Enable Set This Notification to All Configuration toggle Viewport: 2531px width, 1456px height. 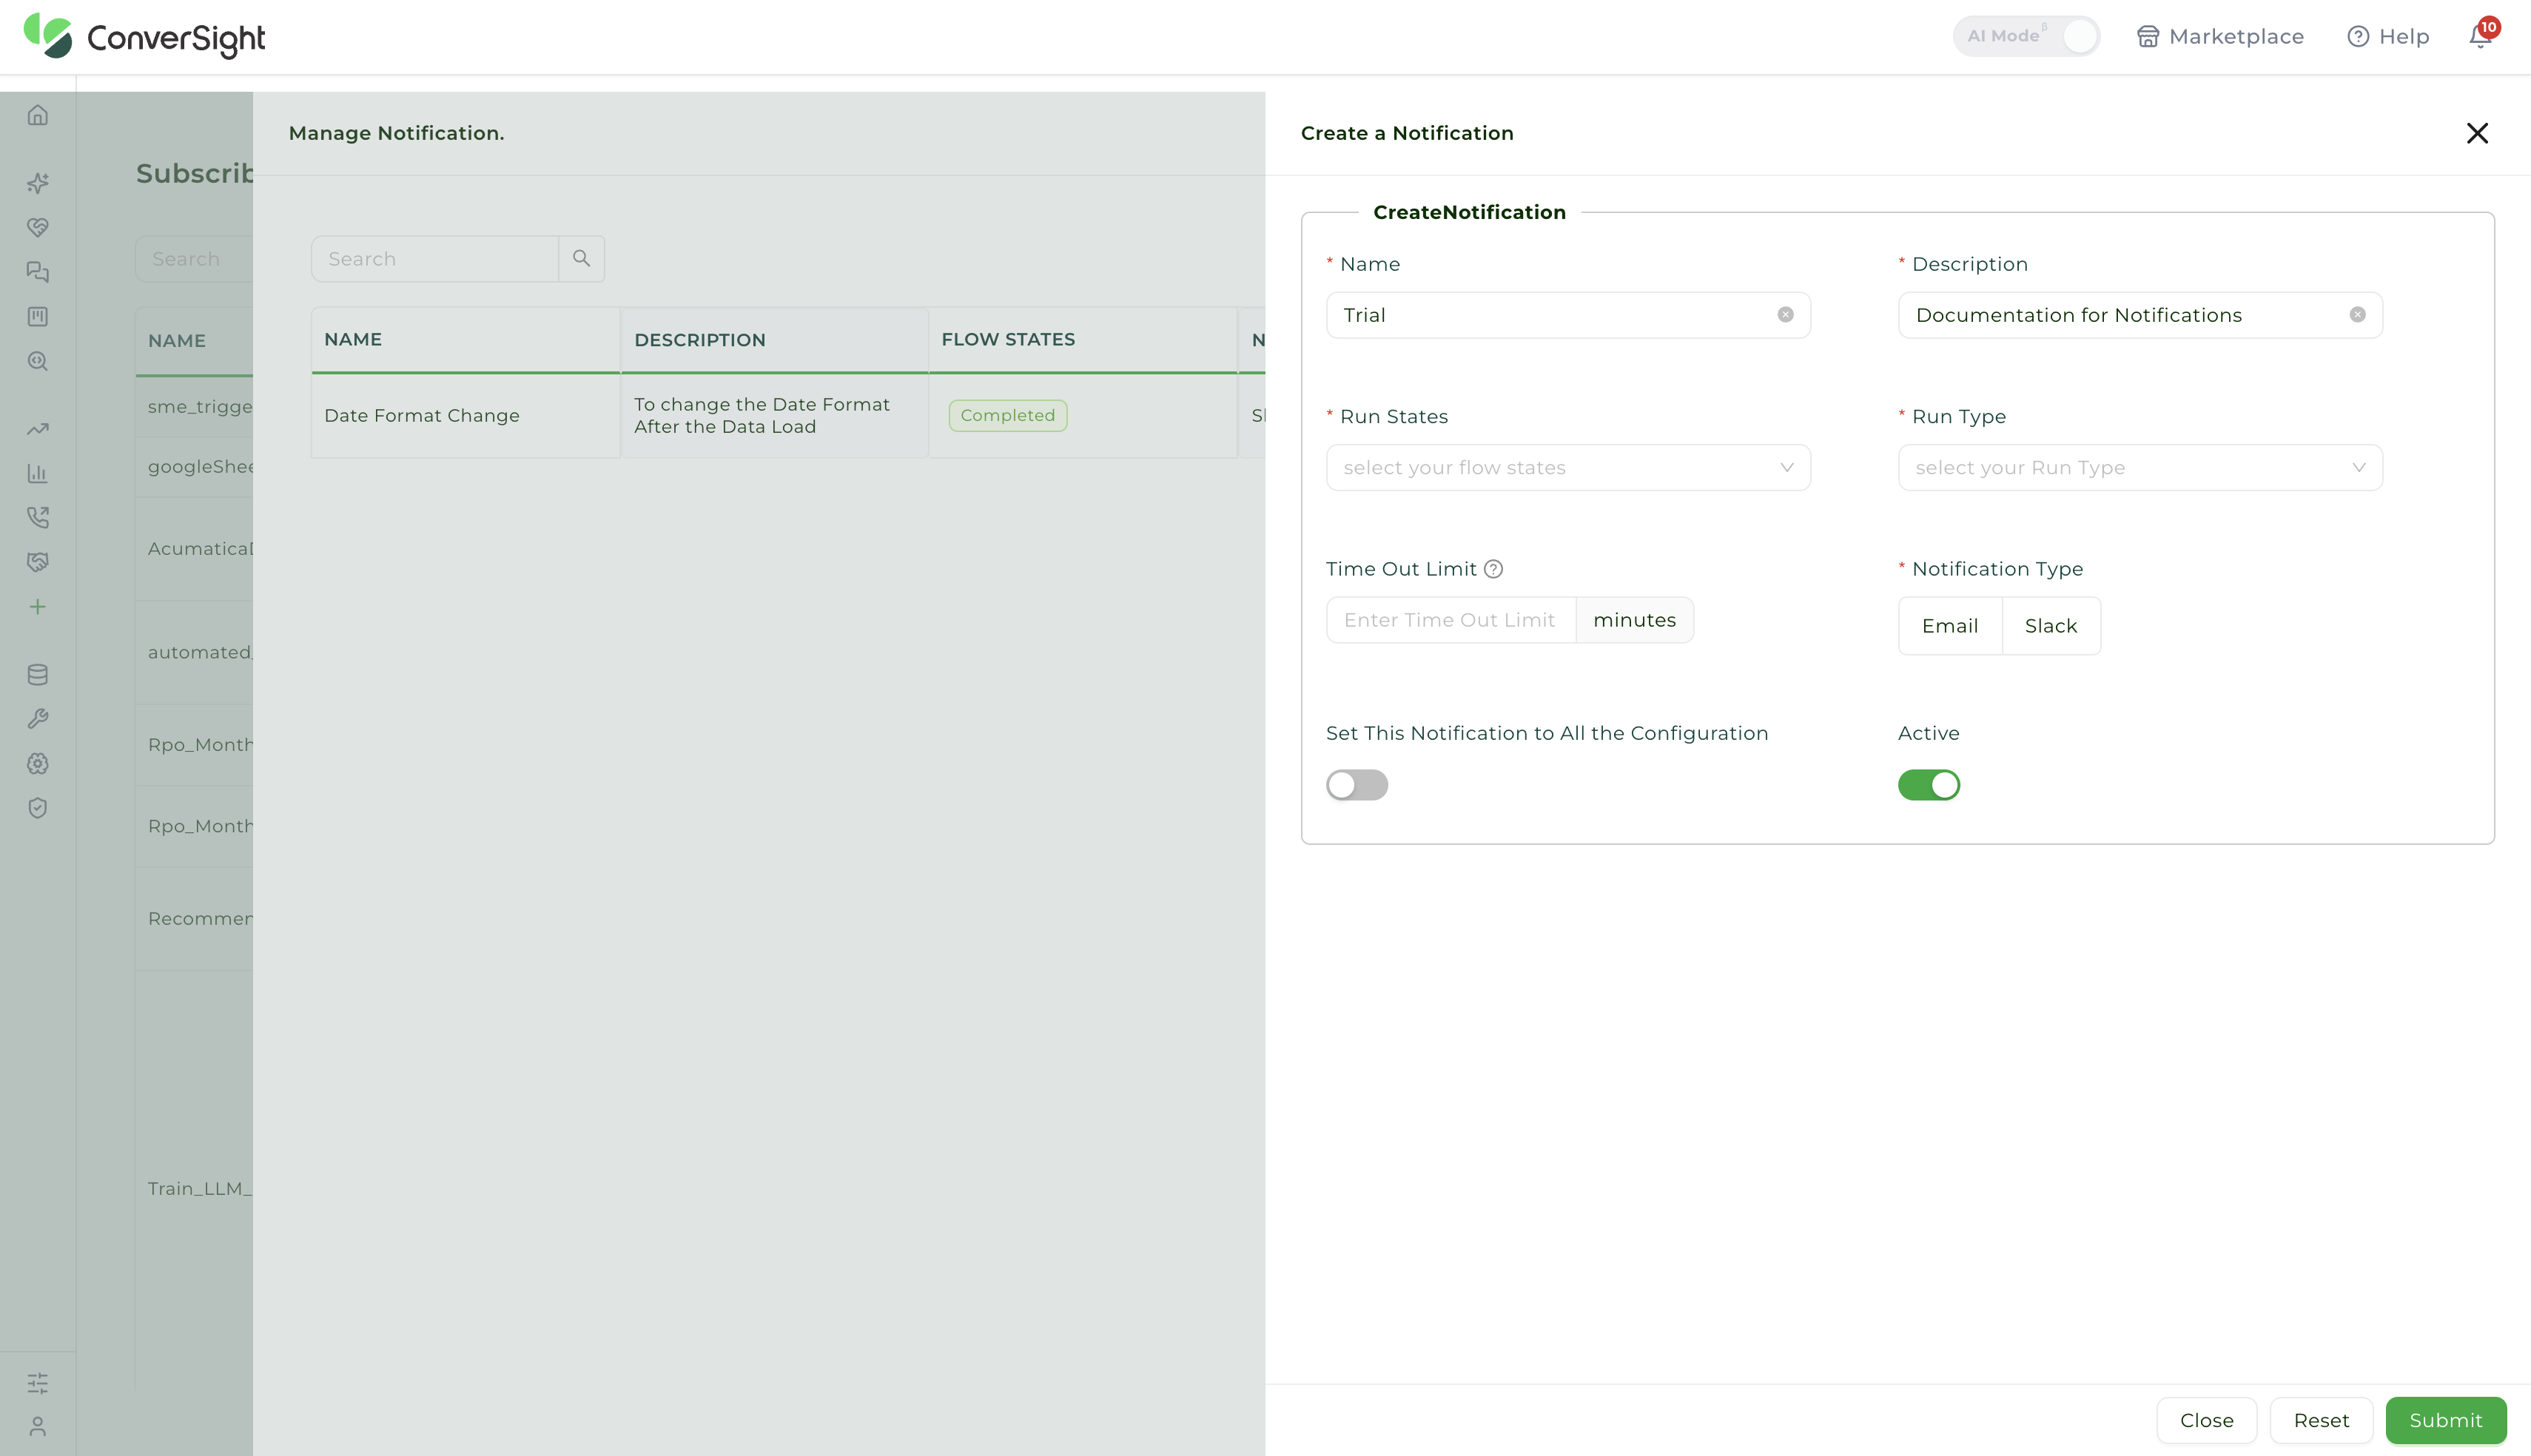click(1357, 785)
